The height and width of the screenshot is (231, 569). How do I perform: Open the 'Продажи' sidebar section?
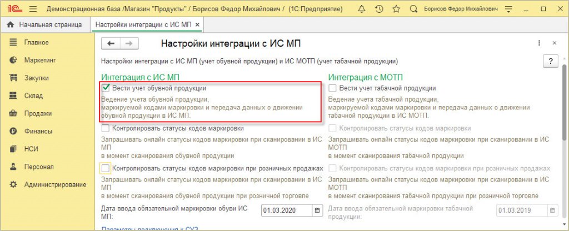[38, 113]
